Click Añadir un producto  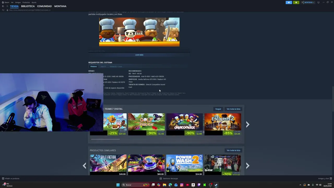[11, 179]
